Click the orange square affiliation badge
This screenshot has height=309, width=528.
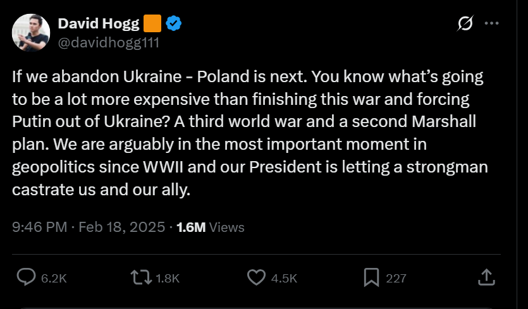[152, 23]
